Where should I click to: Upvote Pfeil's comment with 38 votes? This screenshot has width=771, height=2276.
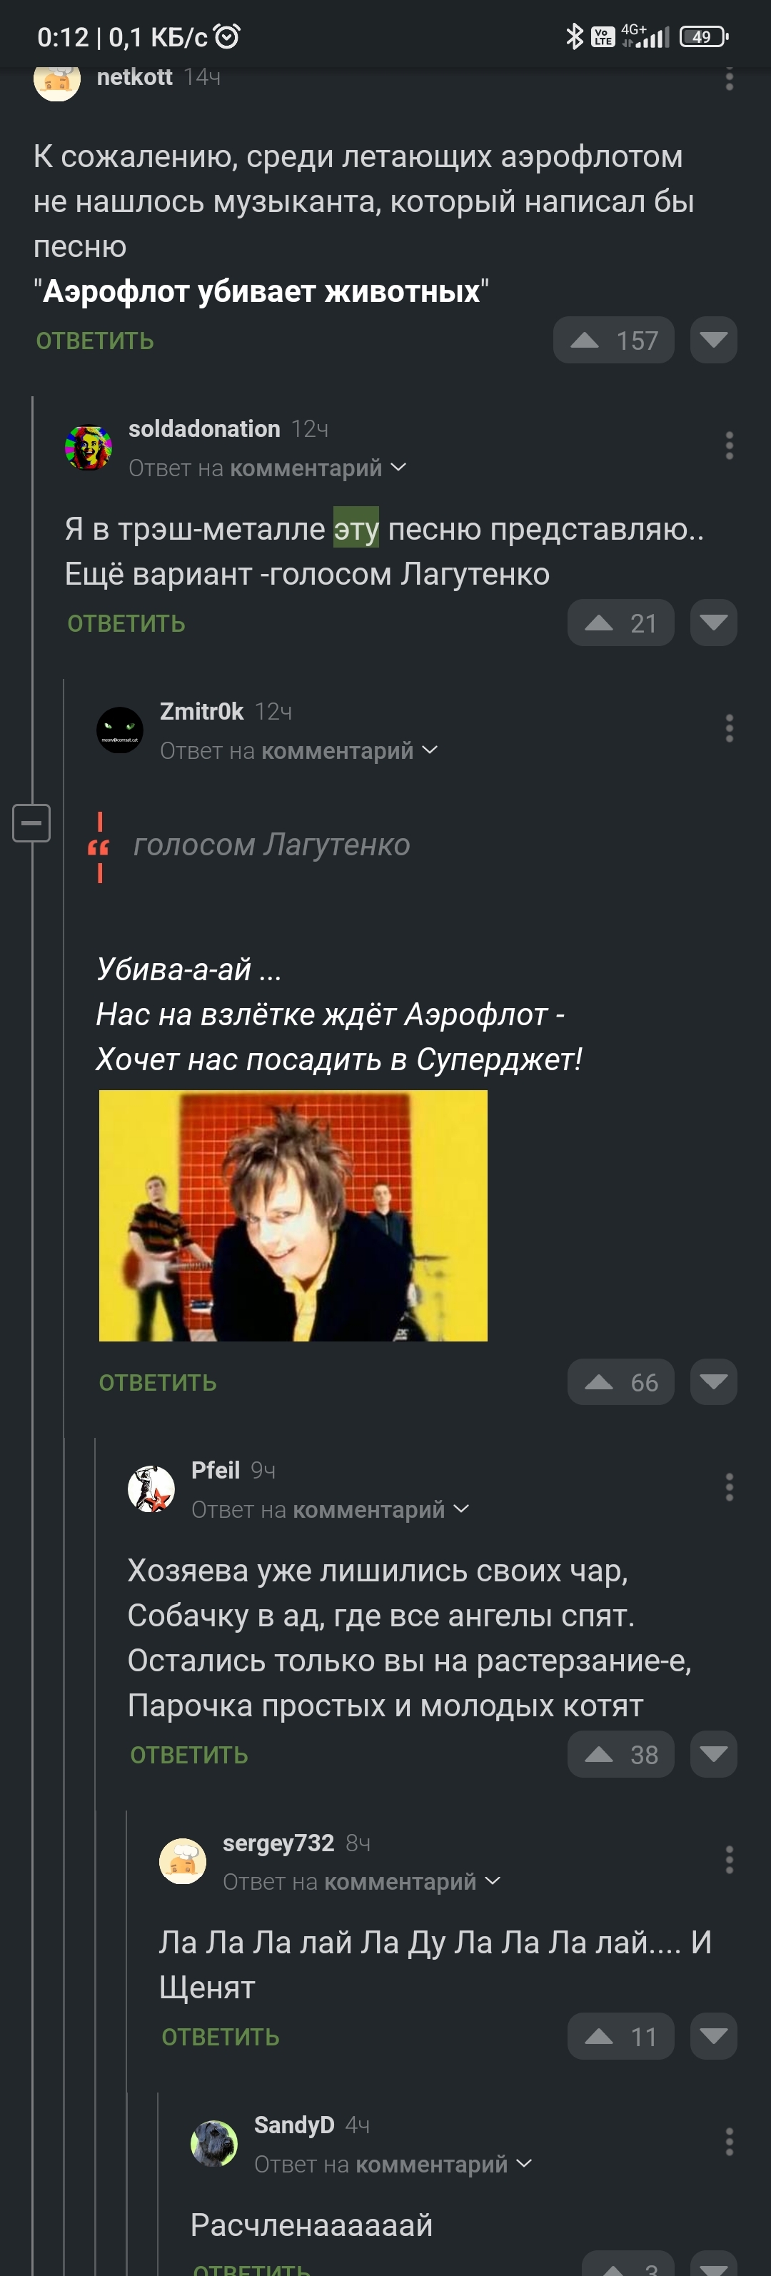pyautogui.click(x=620, y=1754)
